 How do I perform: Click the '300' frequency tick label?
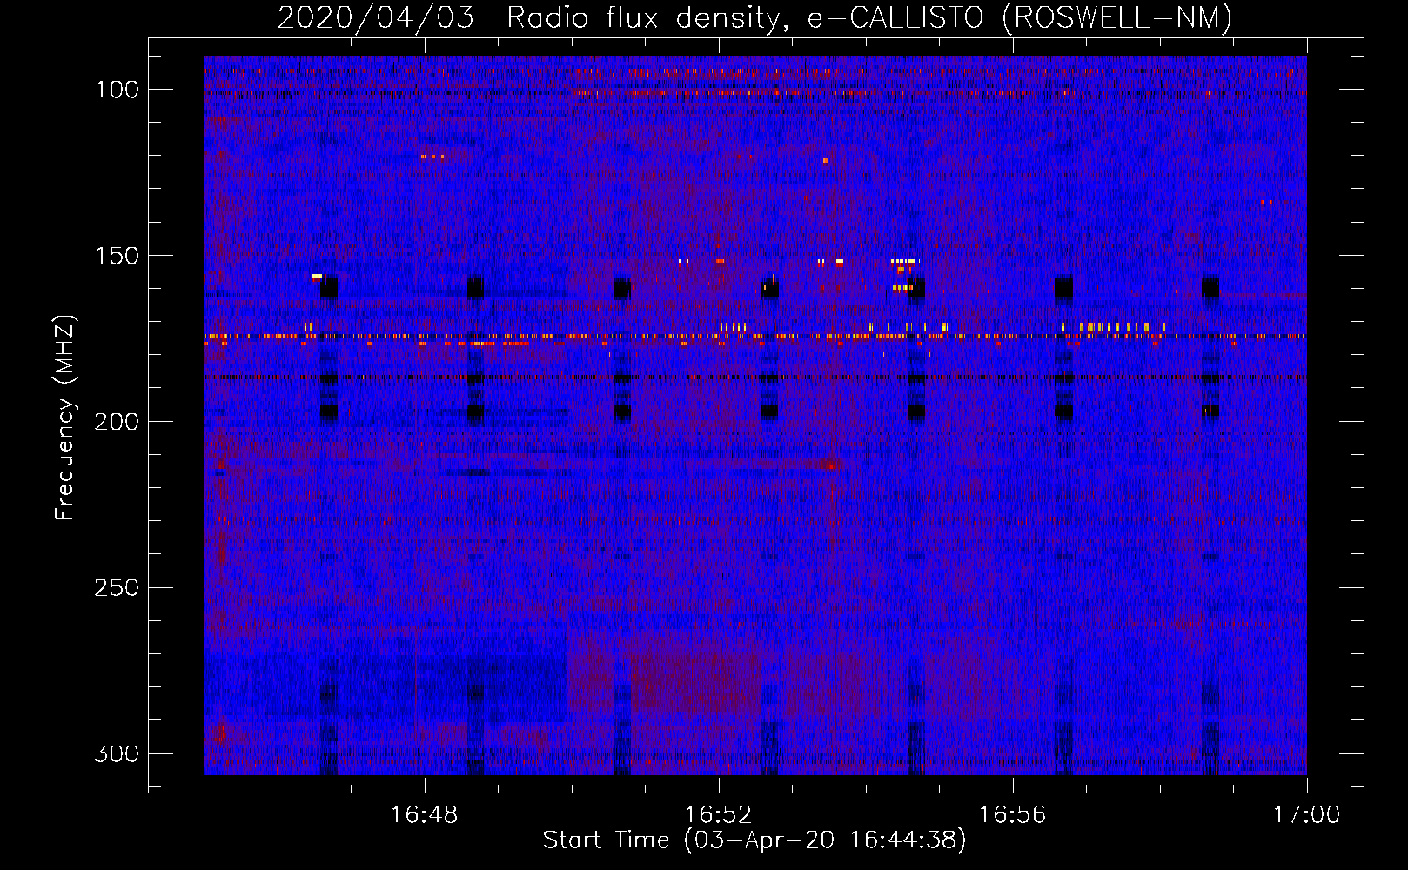tap(116, 753)
